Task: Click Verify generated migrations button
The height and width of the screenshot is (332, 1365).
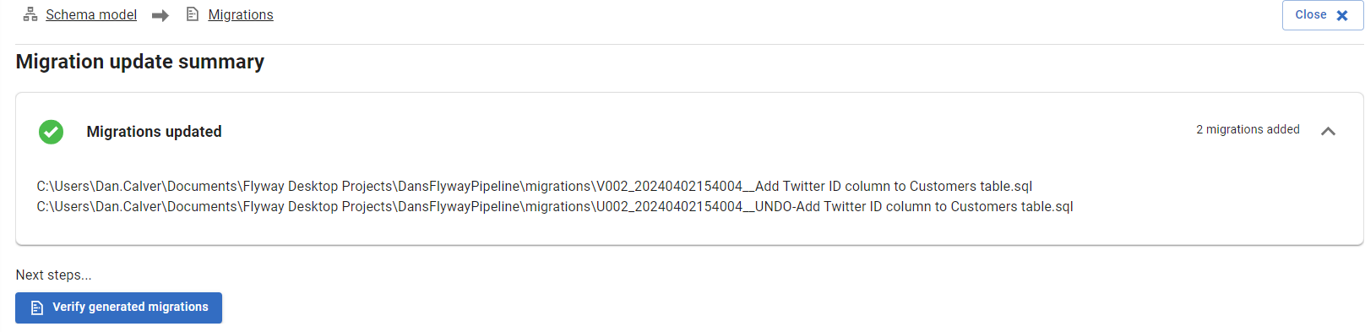Action: point(118,308)
